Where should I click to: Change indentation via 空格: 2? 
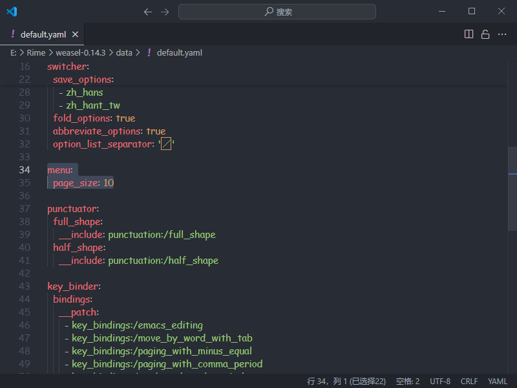pos(407,381)
